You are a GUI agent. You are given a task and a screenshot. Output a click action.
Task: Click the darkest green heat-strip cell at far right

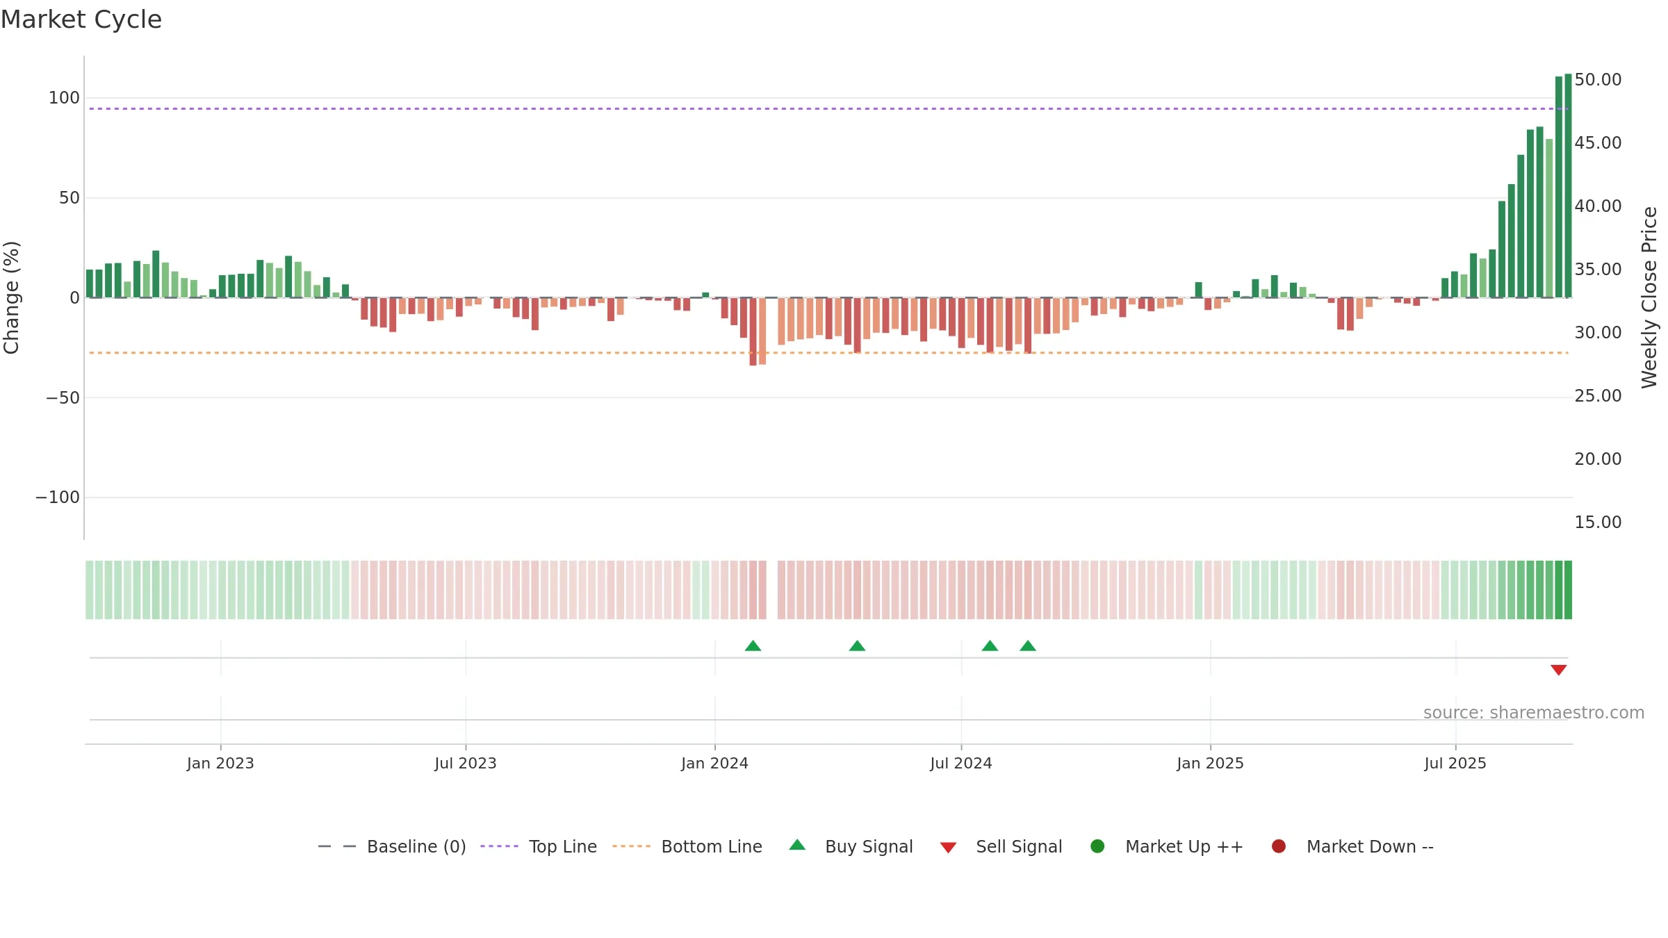pyautogui.click(x=1568, y=590)
